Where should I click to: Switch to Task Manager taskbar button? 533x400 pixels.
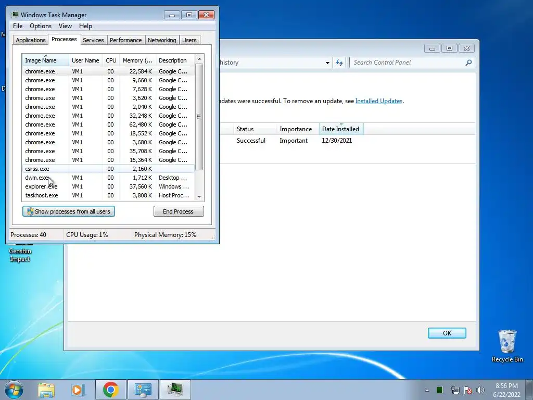tap(175, 390)
